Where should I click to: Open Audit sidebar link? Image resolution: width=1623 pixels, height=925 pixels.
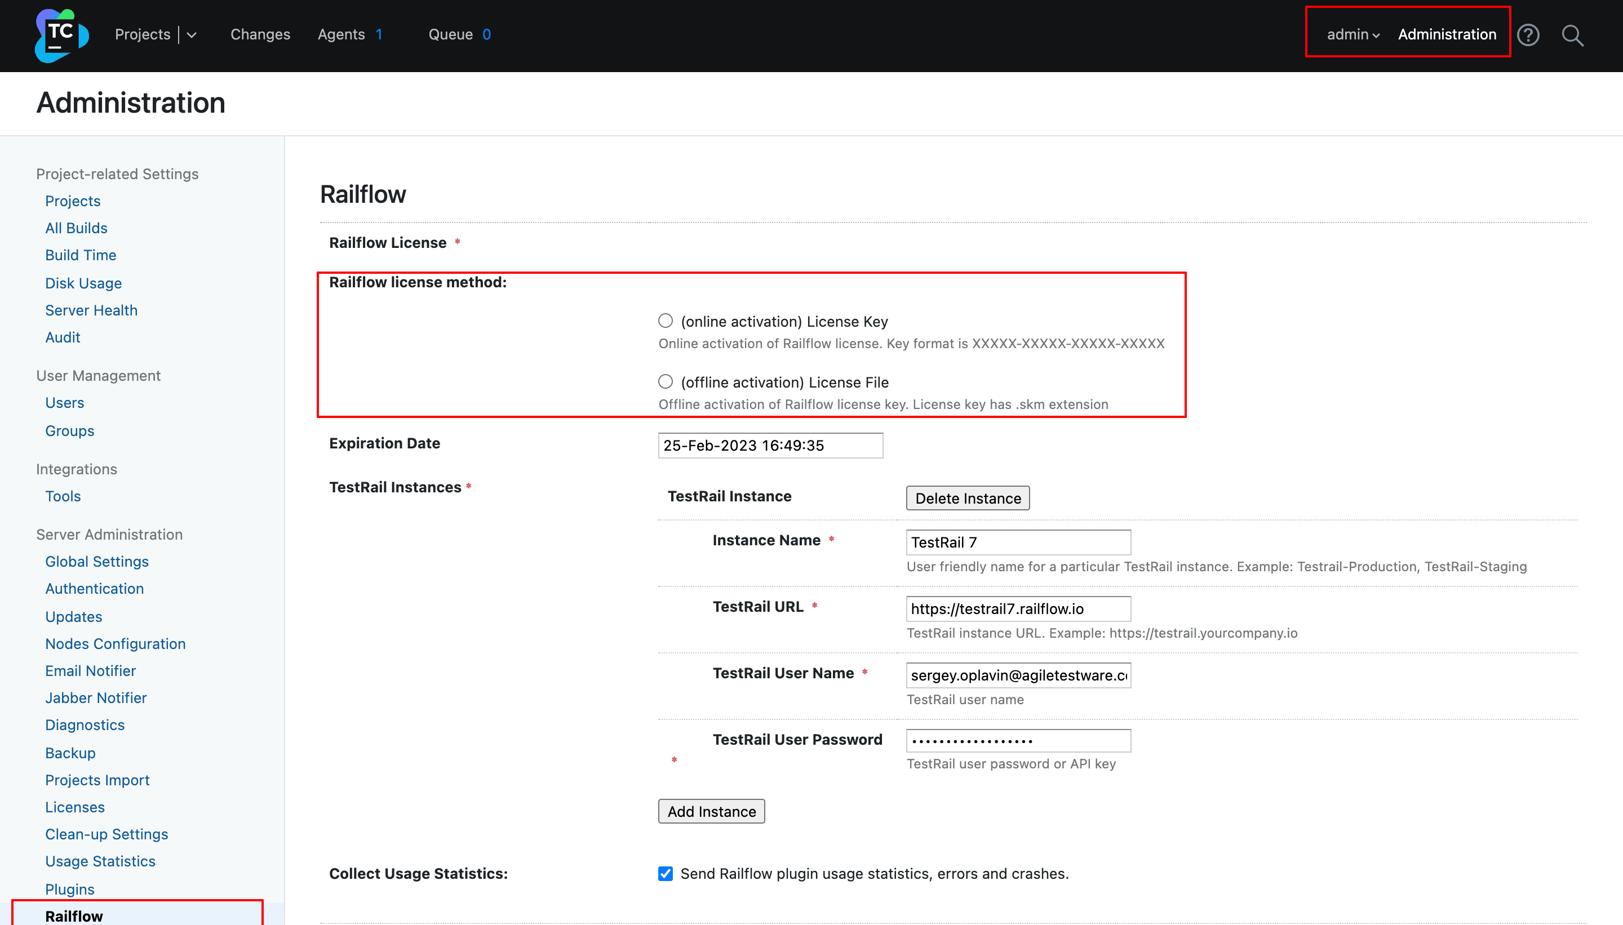[x=63, y=337]
